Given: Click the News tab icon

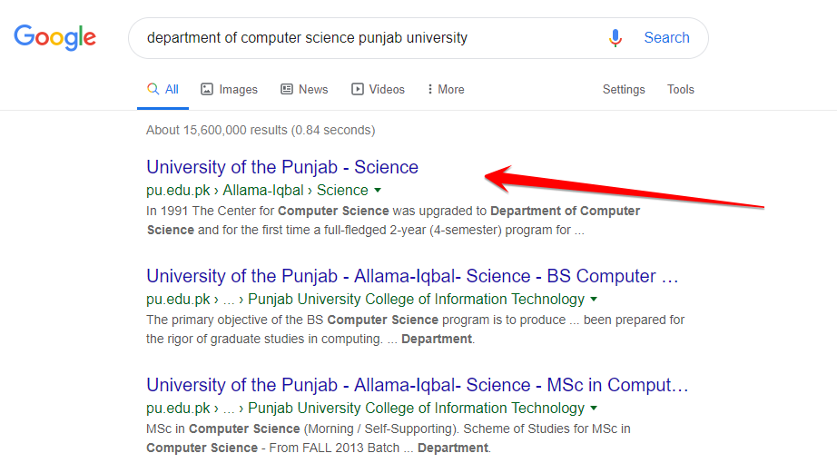Looking at the screenshot, I should point(287,89).
